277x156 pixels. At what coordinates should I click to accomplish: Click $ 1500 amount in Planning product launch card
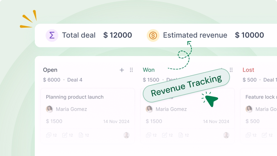click(x=54, y=121)
